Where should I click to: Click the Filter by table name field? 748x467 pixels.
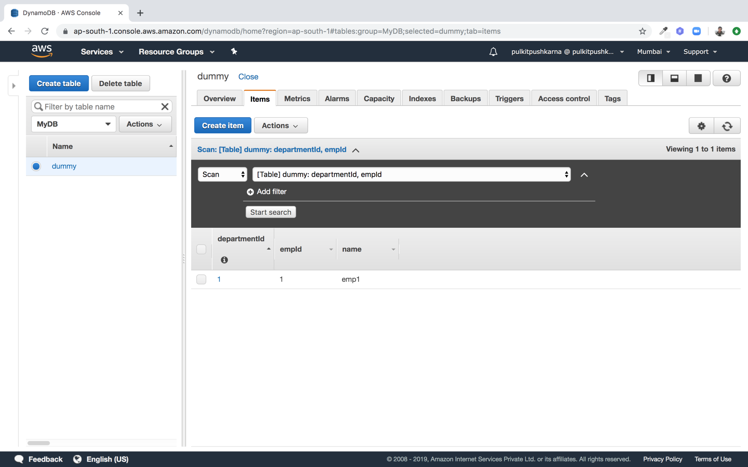[100, 107]
